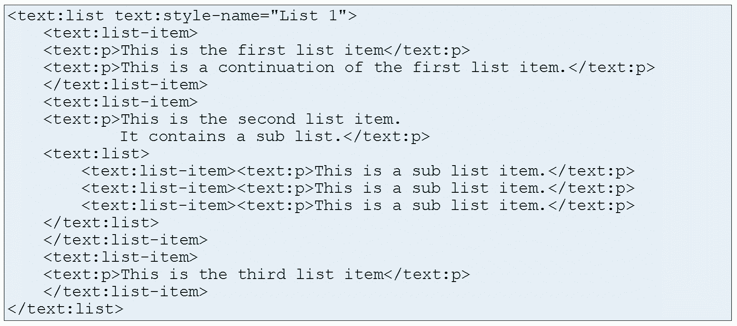Click the middle sub list item line
Screen dimensions: 737x326
pos(358,188)
